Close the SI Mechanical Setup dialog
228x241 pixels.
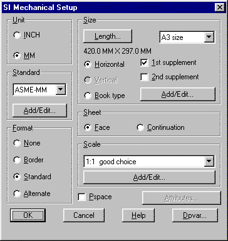coord(220,7)
